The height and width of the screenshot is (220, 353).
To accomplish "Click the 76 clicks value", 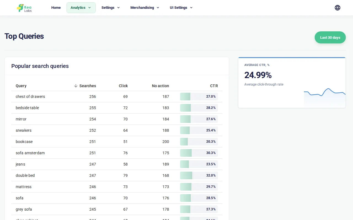I will [125, 153].
